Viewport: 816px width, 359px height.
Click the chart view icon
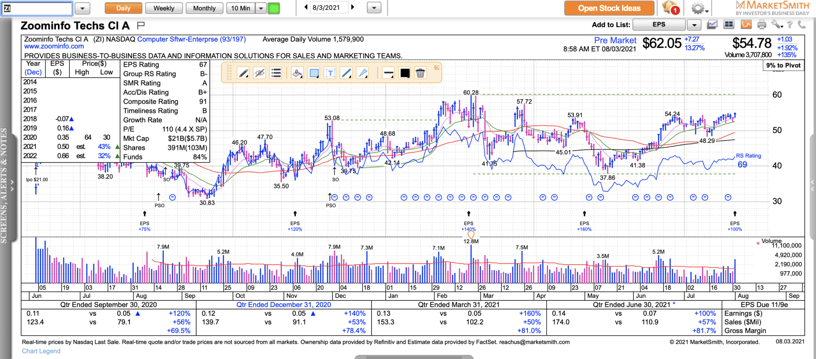point(712,25)
